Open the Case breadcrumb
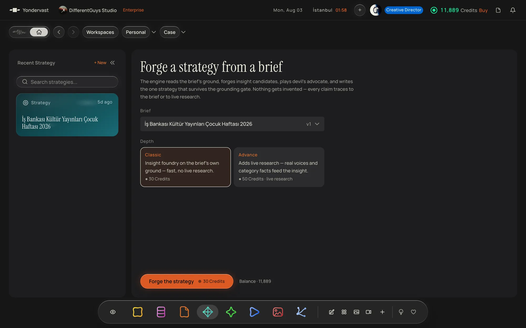The image size is (526, 328). coord(170,32)
